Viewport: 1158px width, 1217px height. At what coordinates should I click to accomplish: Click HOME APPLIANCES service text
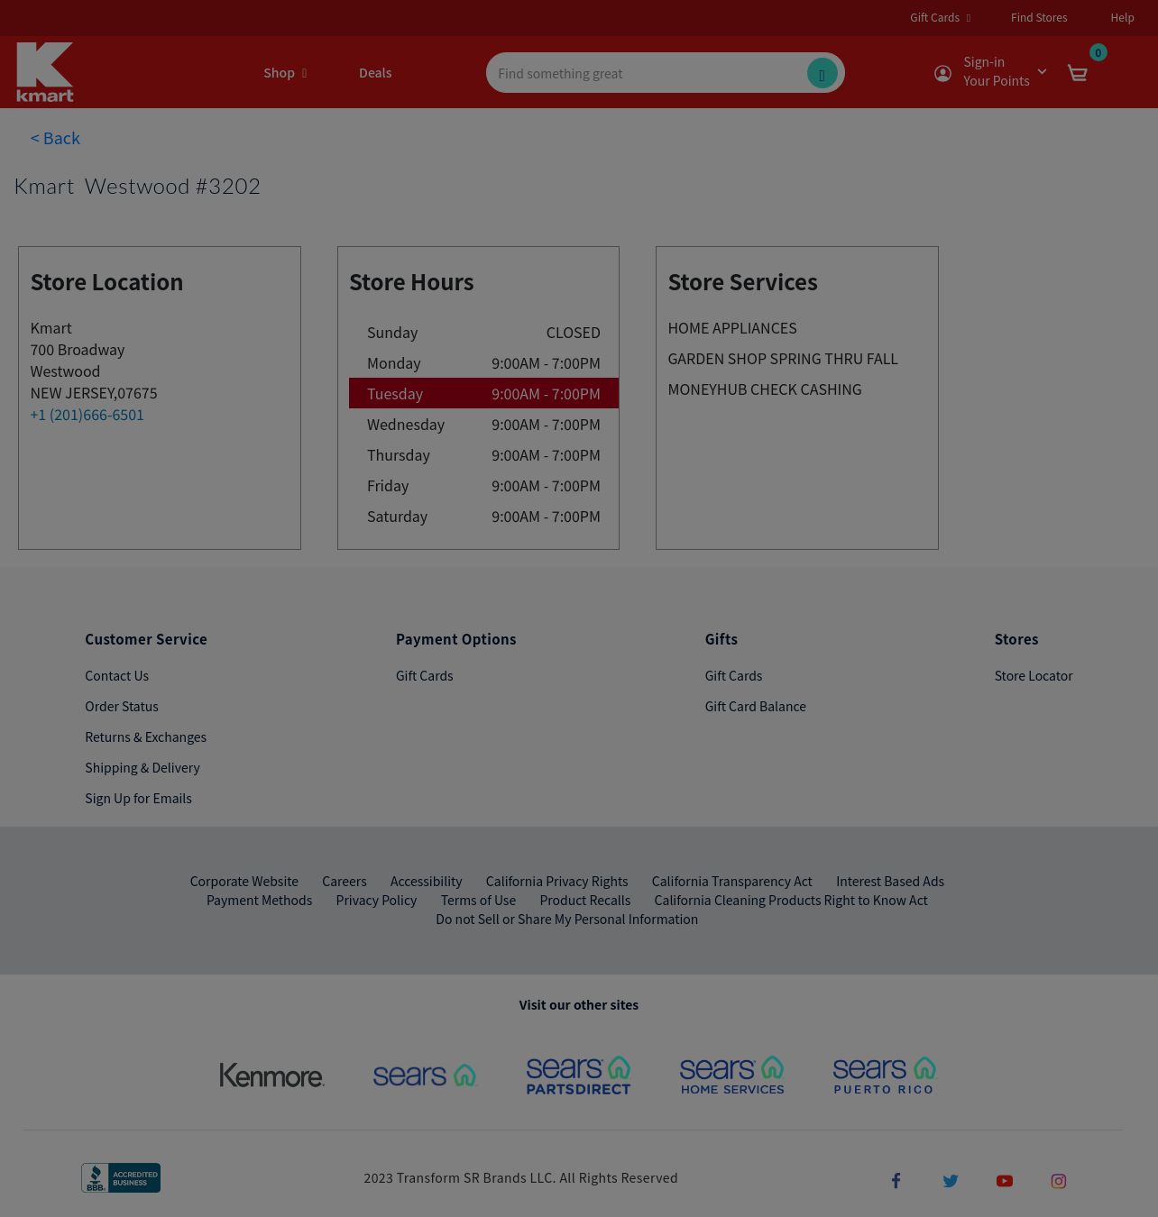[732, 328]
